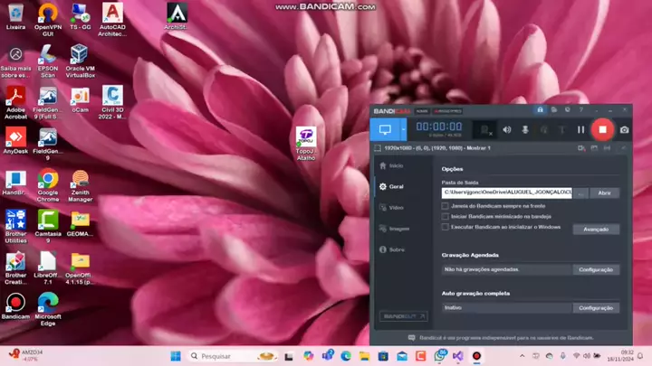Expand the recording mode dropdown arrow

(404, 129)
